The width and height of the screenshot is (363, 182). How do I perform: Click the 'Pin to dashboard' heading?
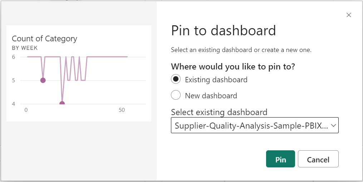[x=224, y=31]
